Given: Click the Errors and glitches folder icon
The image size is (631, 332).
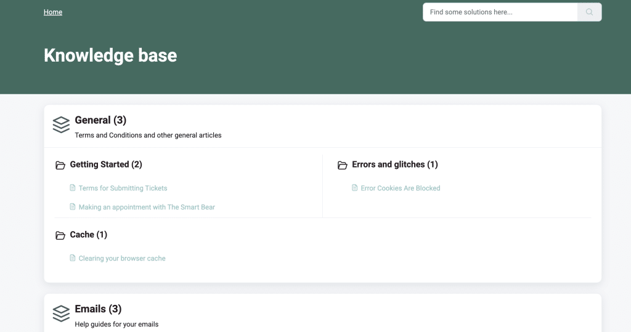Looking at the screenshot, I should (x=343, y=165).
